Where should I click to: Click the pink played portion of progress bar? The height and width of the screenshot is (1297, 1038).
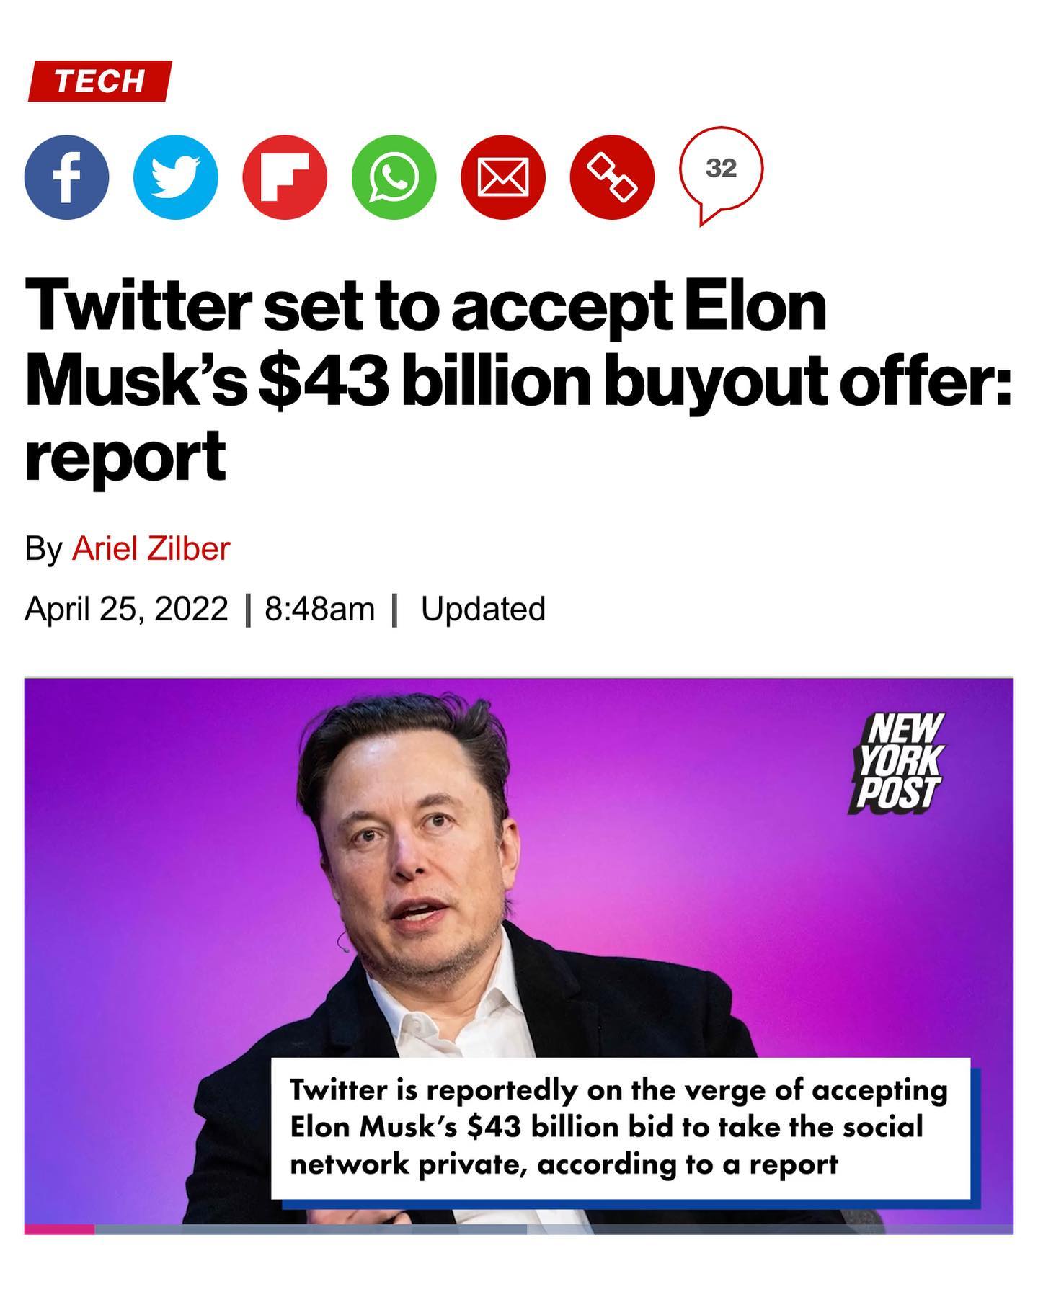pyautogui.click(x=59, y=1229)
